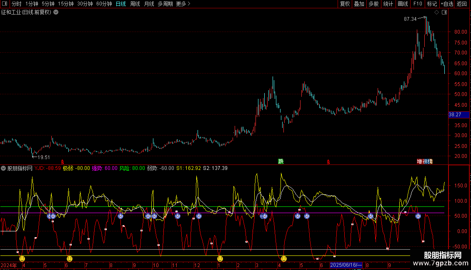Expand the 股朋指标网 indicator dropdown
Image resolution: width=471 pixels, height=270 pixels.
(3, 168)
